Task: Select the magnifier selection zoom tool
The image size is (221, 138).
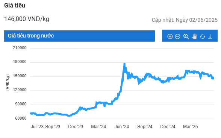Action: pos(186,36)
